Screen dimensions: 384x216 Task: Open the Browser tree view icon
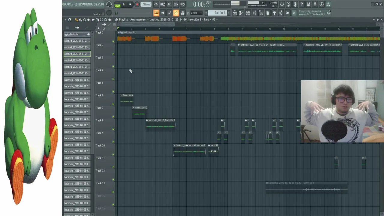coord(261,13)
